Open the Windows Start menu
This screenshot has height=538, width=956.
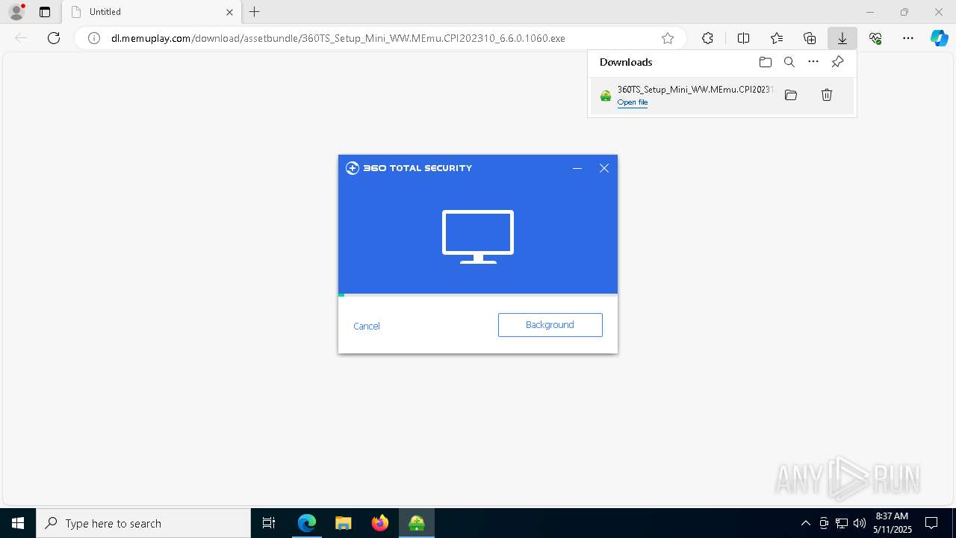(18, 523)
